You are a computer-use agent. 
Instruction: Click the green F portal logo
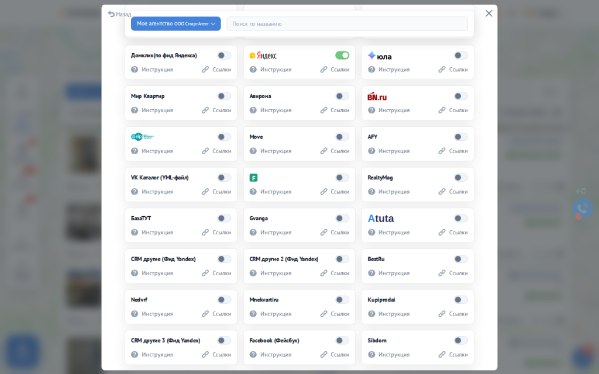(x=253, y=178)
